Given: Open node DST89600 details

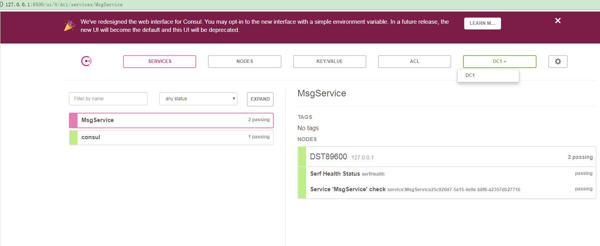Looking at the screenshot, I should [447, 157].
